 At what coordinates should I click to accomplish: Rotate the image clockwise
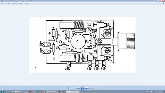[94, 88]
